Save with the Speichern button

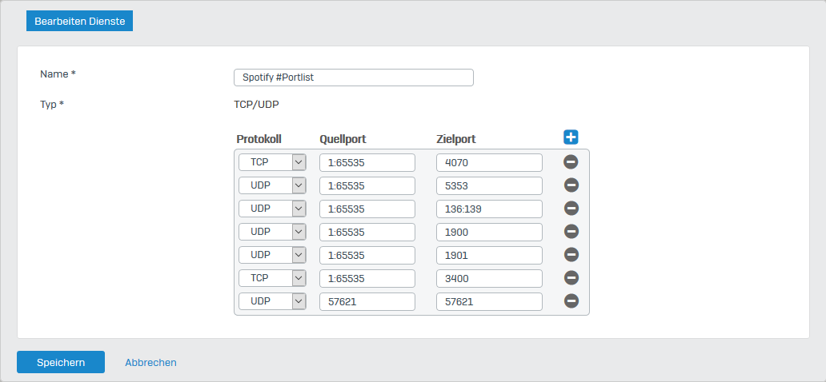tap(61, 362)
